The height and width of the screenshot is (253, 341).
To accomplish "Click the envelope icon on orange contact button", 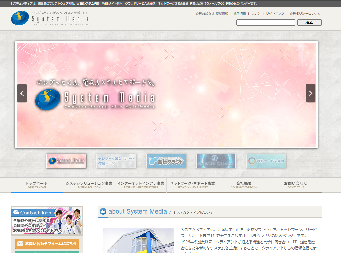I will 20,244.
